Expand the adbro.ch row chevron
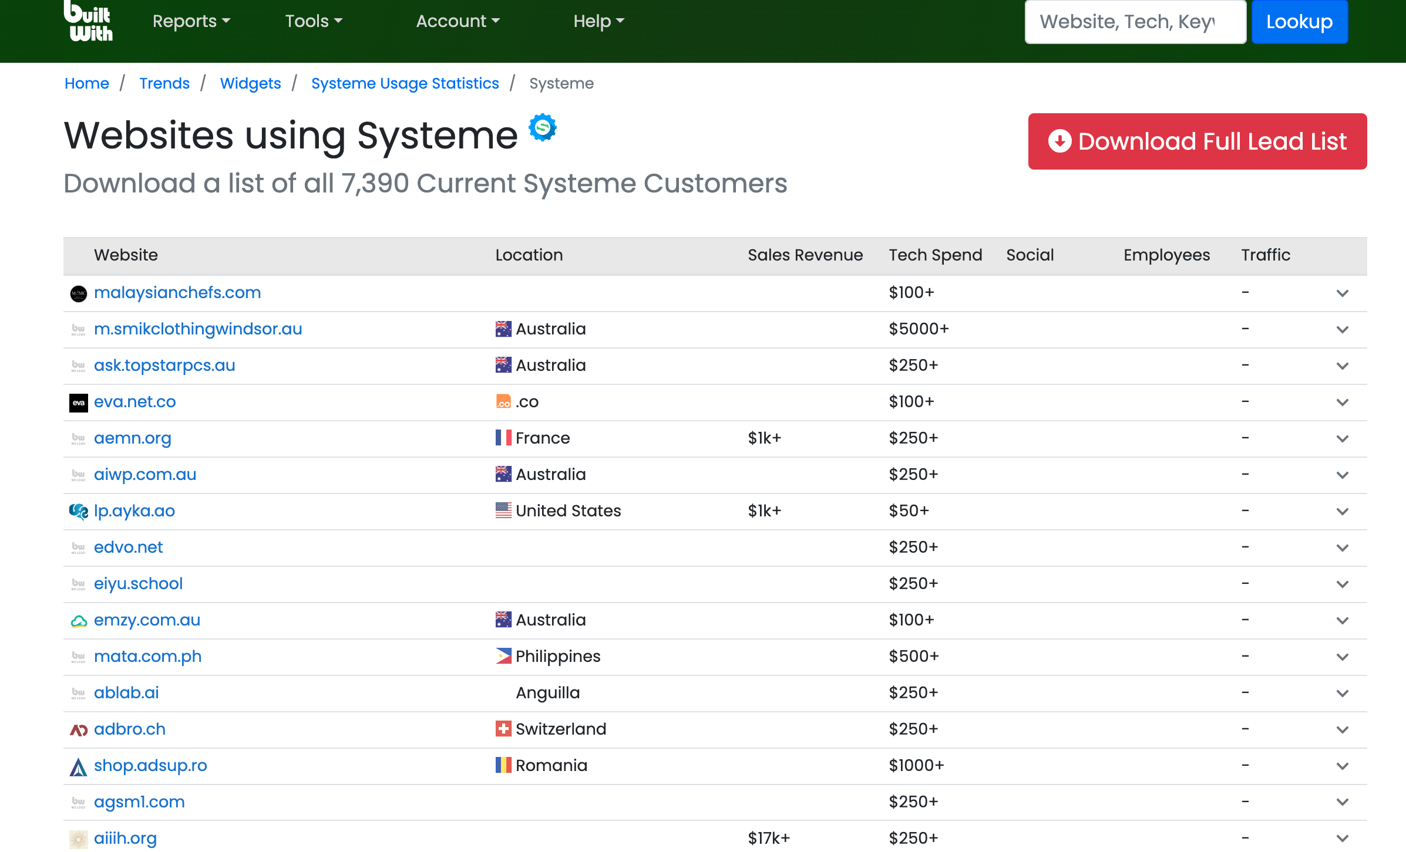 click(x=1342, y=729)
